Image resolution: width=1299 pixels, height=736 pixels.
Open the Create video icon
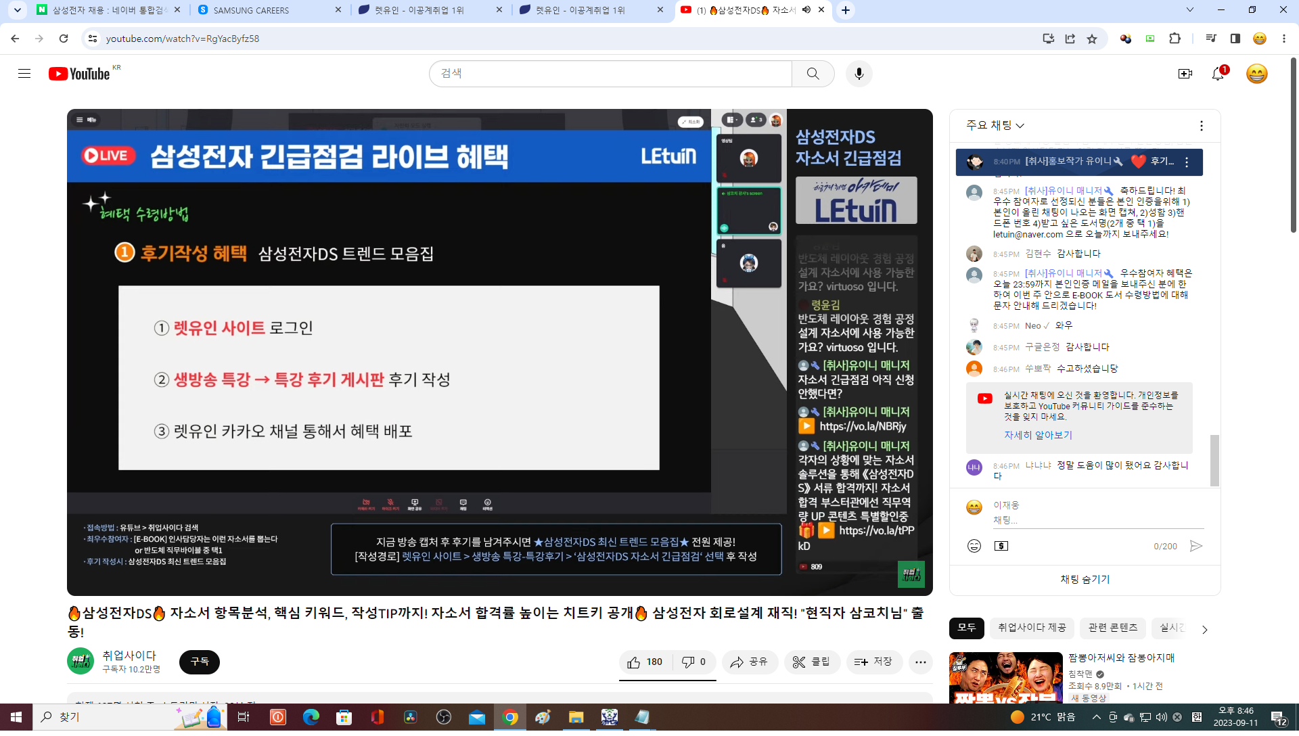coord(1185,74)
